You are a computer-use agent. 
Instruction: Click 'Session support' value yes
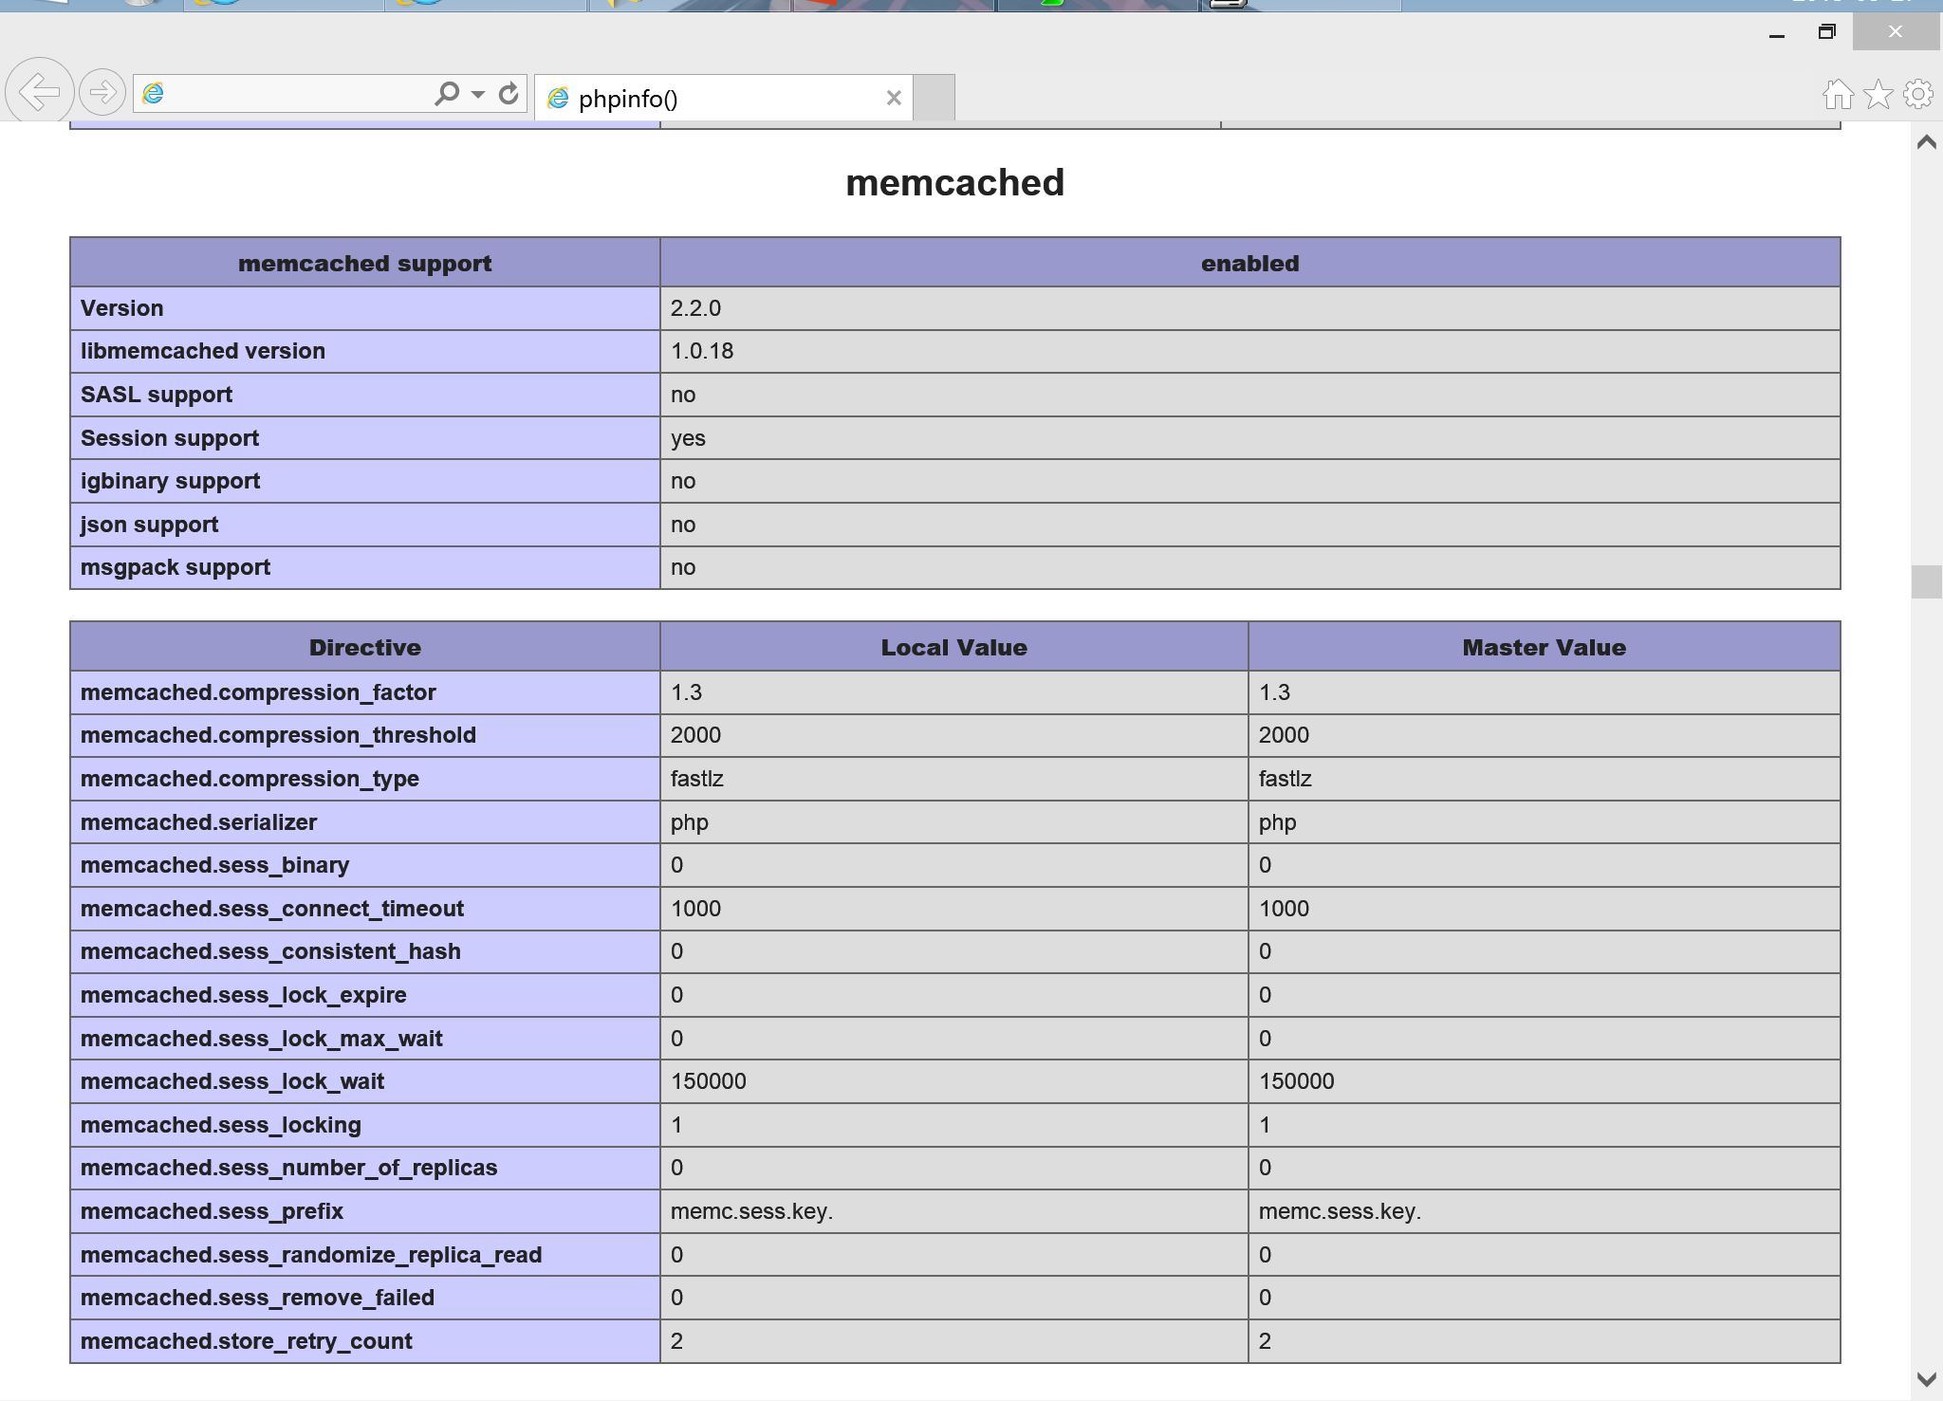[688, 438]
